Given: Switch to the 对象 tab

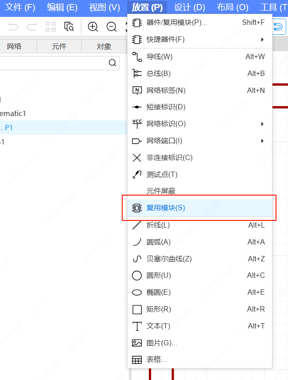Looking at the screenshot, I should coord(104,46).
